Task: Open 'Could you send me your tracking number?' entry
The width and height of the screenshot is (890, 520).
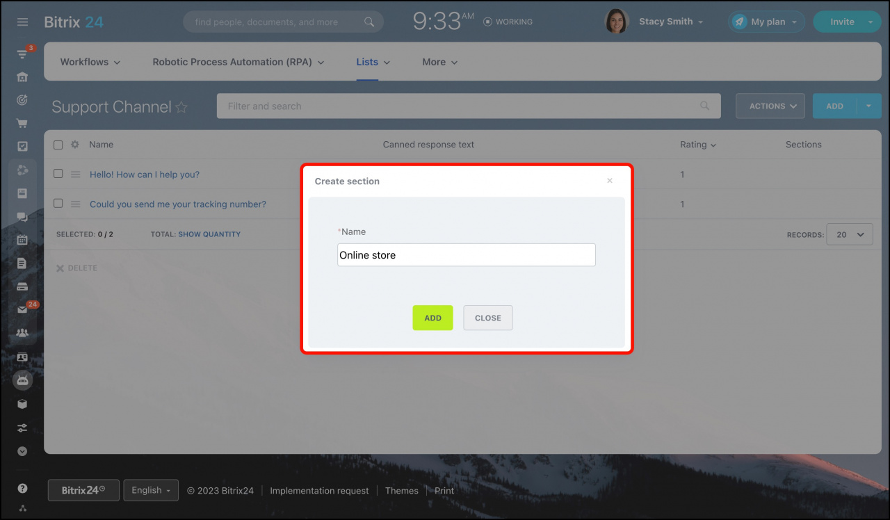Action: click(178, 204)
